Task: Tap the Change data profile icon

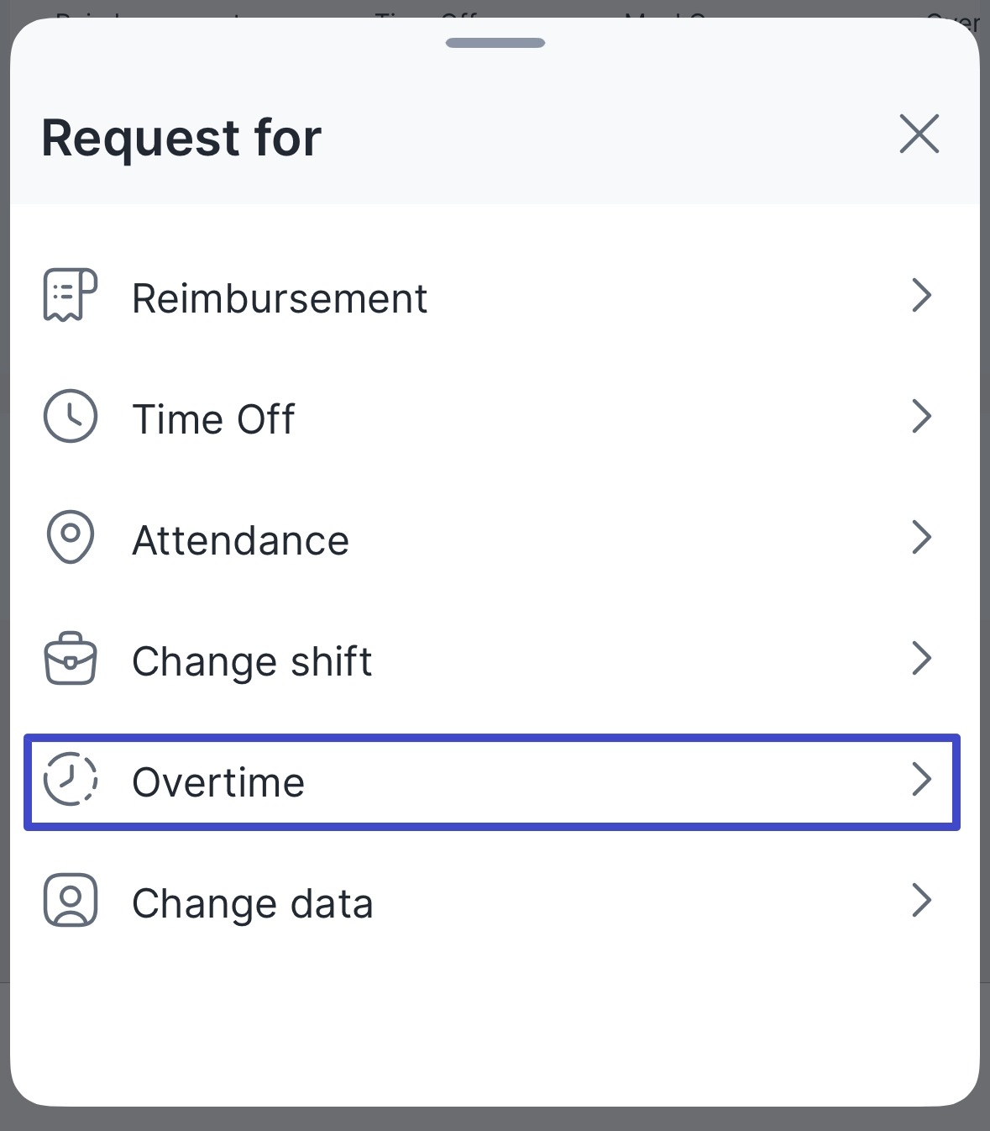Action: tap(71, 901)
